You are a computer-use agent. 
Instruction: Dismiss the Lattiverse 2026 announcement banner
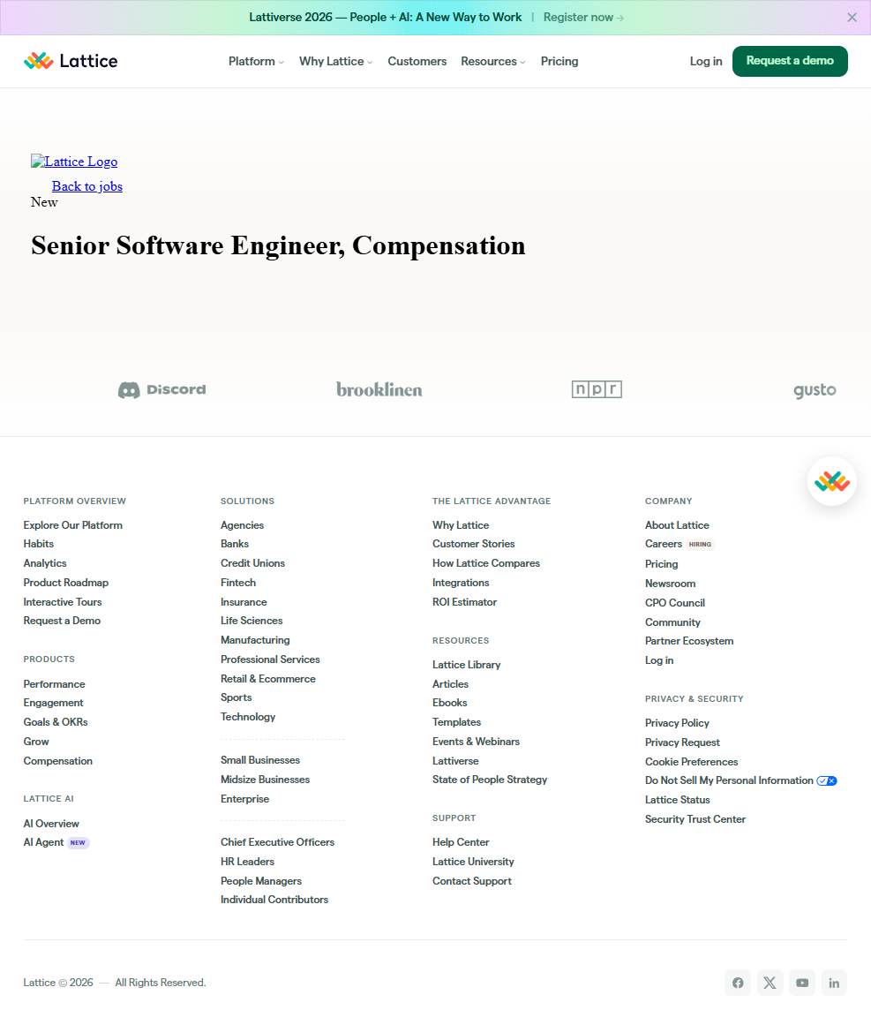[x=852, y=18]
